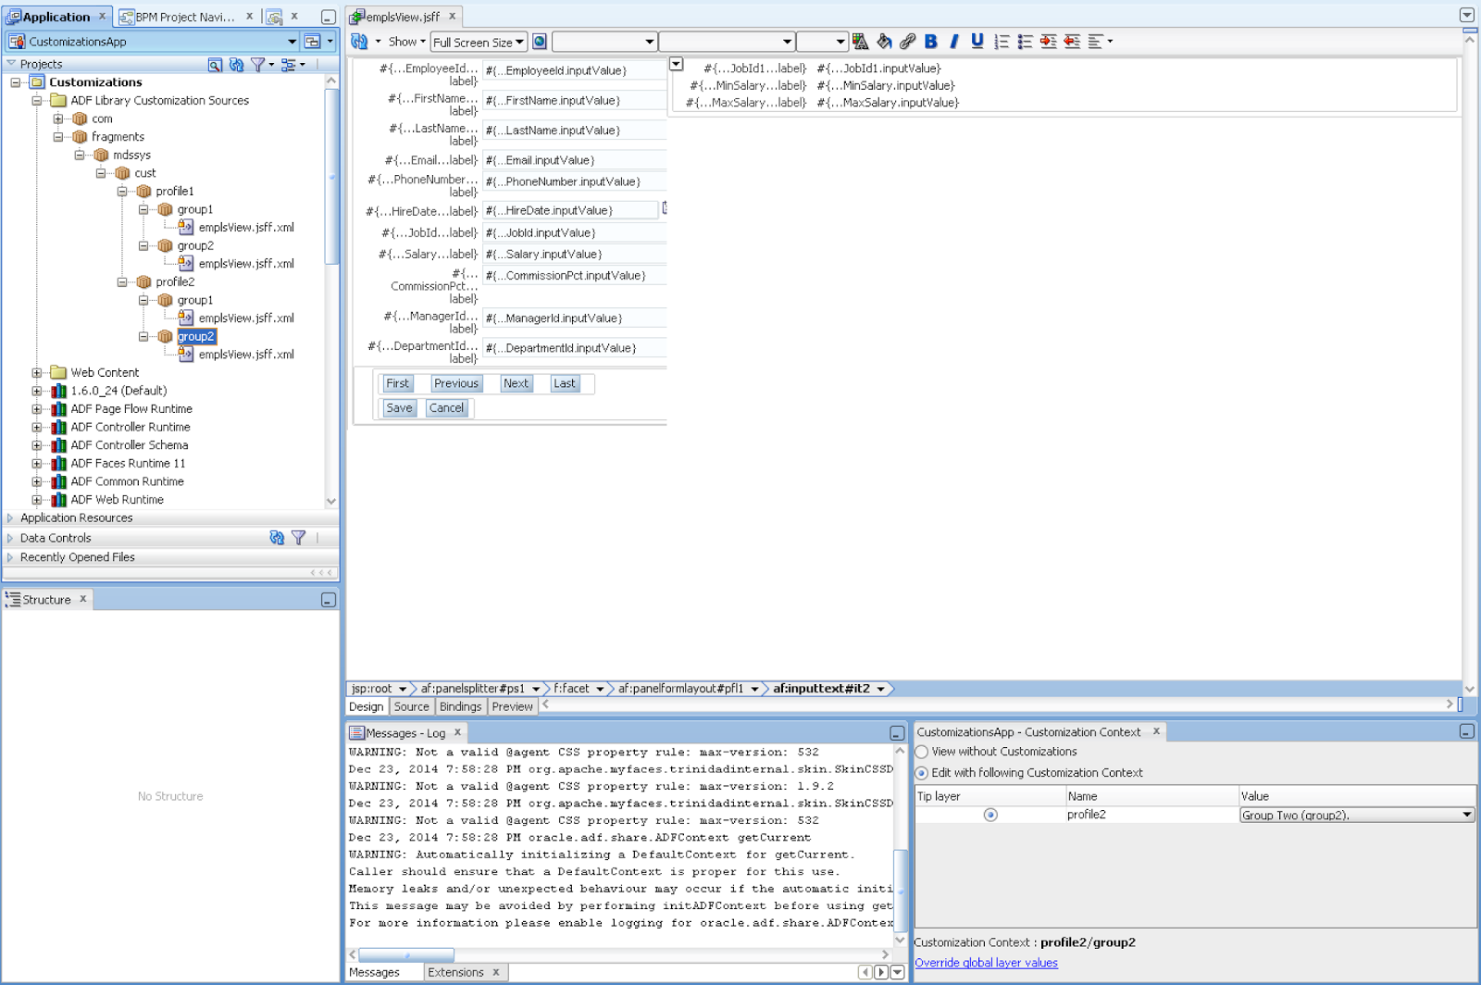Click the emplsView.jsff.xml file under profile1 group1

pyautogui.click(x=246, y=228)
